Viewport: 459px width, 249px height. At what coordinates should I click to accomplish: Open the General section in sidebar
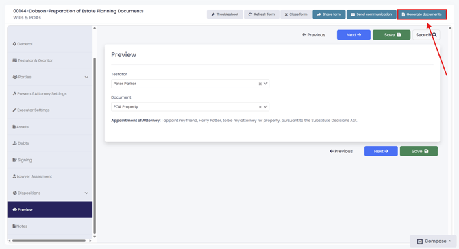pos(50,44)
